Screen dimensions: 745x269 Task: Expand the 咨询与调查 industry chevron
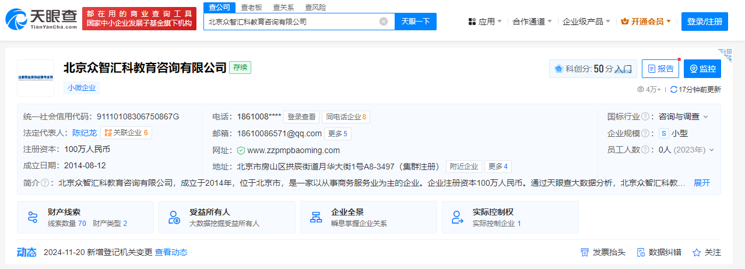(706, 116)
